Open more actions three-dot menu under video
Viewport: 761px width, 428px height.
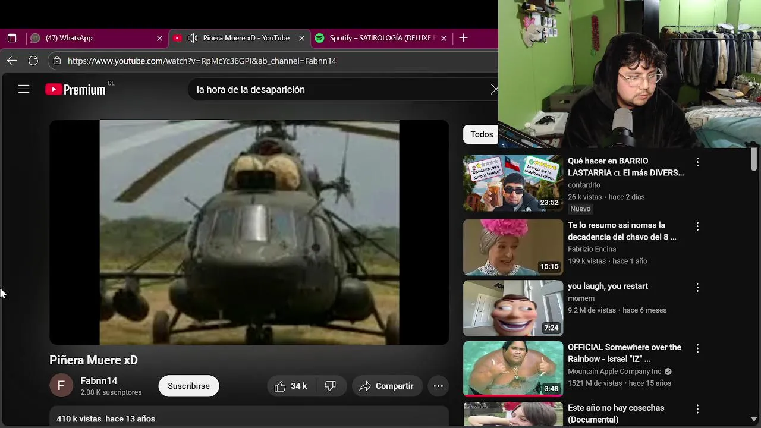tap(438, 386)
